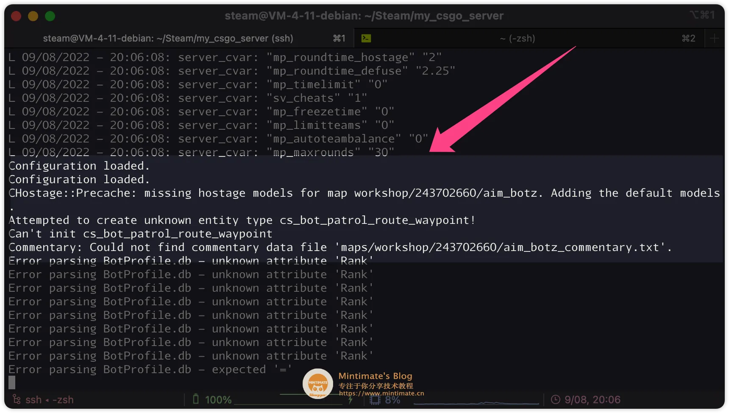Click the CPU chip icon in status bar
This screenshot has height=413, width=729.
375,400
